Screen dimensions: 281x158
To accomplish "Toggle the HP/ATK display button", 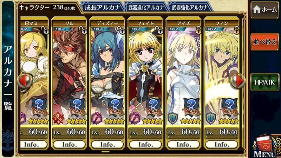I will pyautogui.click(x=265, y=82).
